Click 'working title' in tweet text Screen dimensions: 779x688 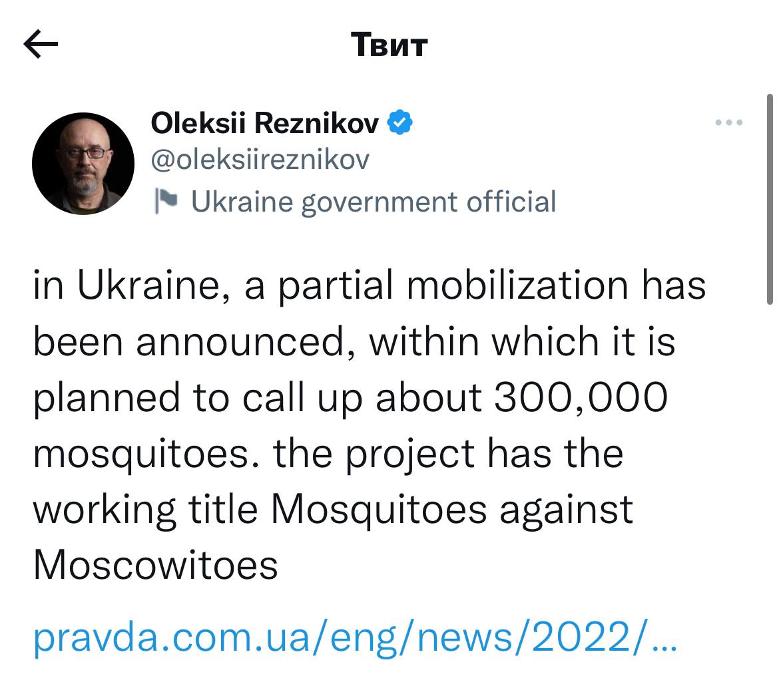pyautogui.click(x=145, y=509)
